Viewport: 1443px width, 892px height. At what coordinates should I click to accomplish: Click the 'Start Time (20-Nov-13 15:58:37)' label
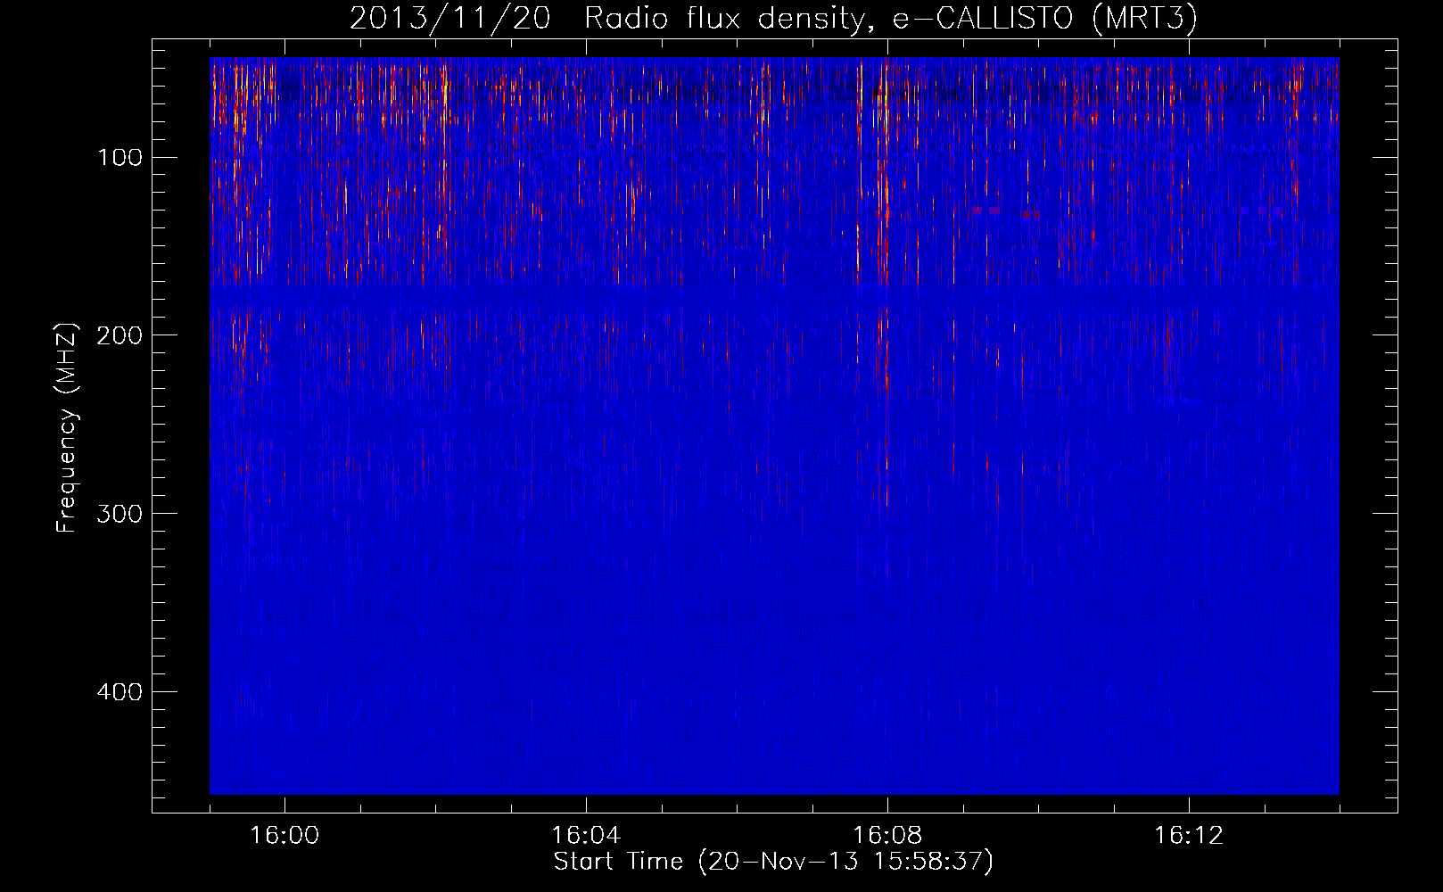pos(773,862)
